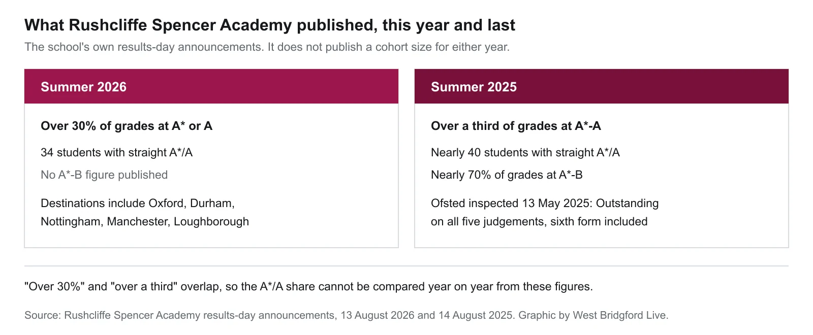The image size is (813, 335).
Task: Click the greyed "No A*-B figure published" text
Action: pos(104,175)
